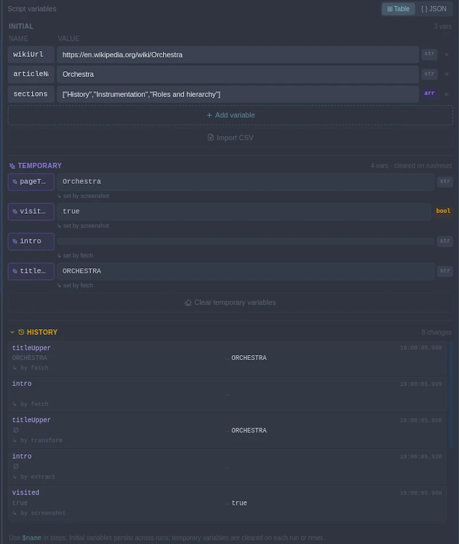The image size is (459, 544).
Task: Click the 8 changes counter
Action: pos(436,333)
